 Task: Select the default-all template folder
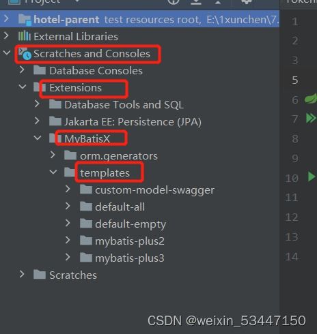(120, 207)
